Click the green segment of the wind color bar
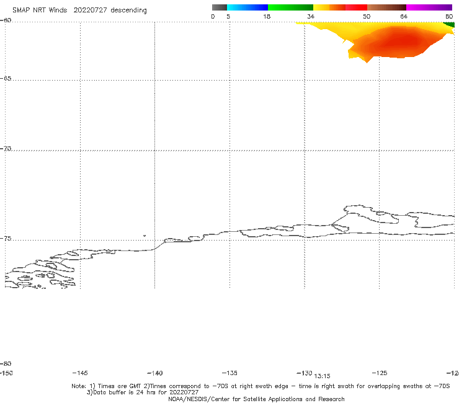 (291, 7)
